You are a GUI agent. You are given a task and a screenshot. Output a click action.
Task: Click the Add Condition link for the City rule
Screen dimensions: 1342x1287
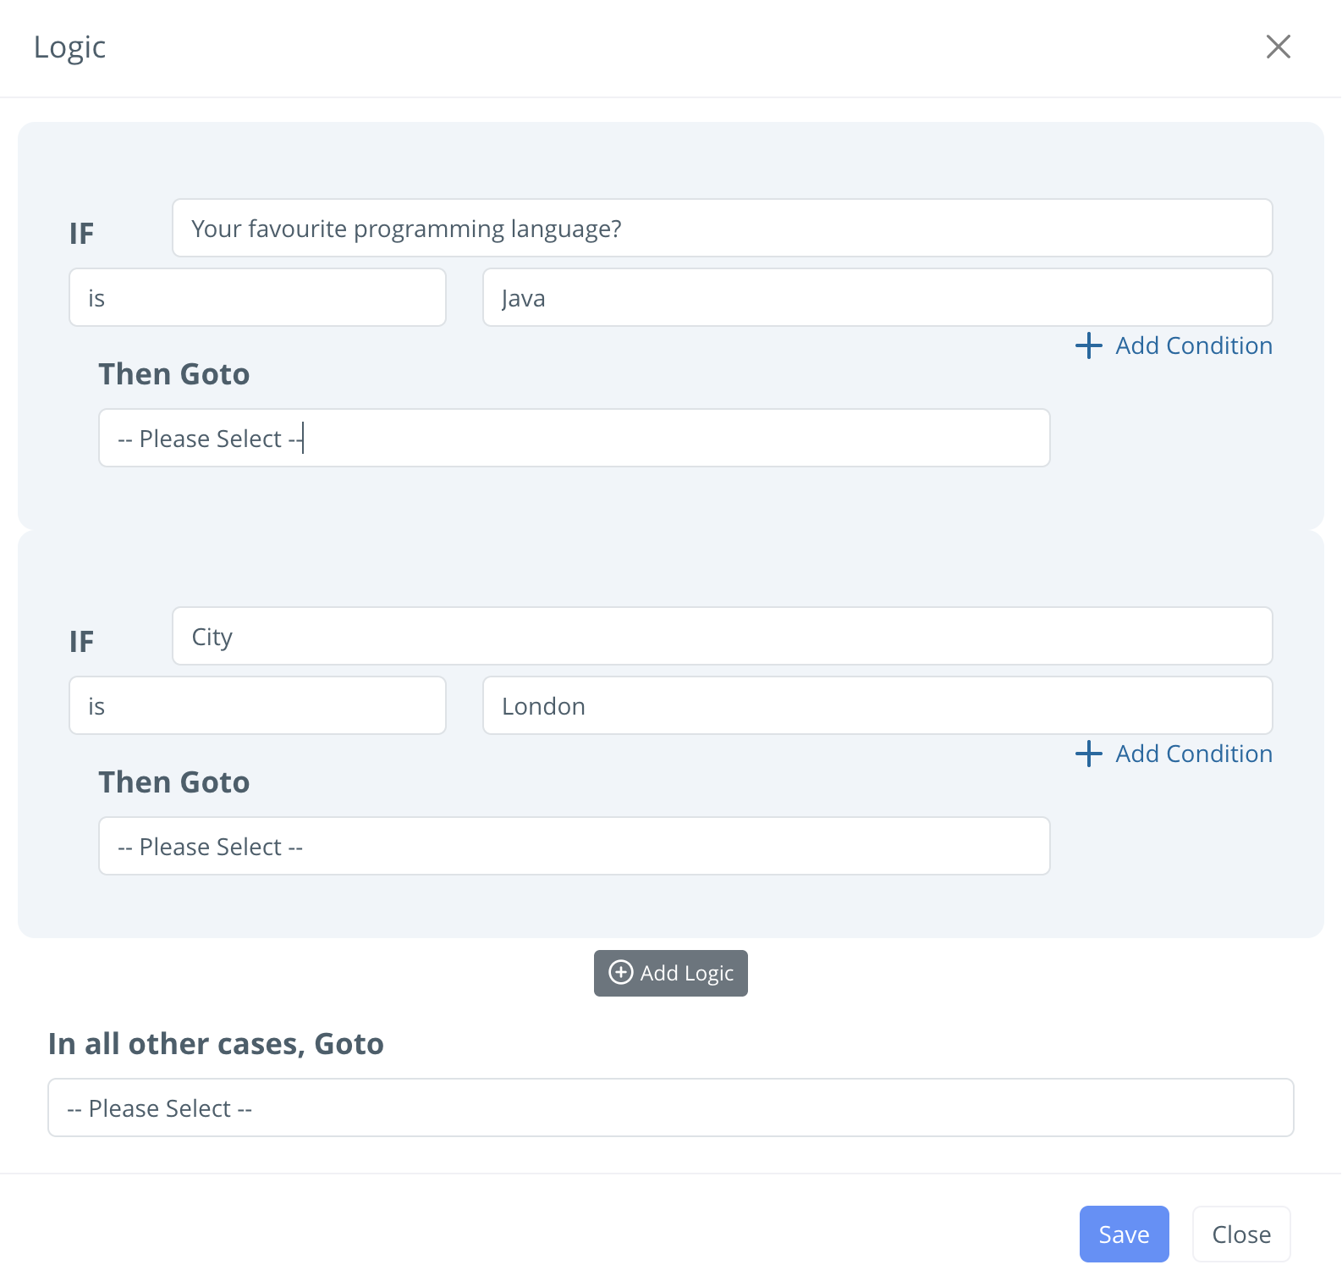click(1193, 754)
